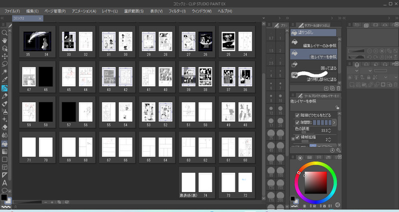
Task: Click the delete sub tool trash icon
Action: coord(339,88)
